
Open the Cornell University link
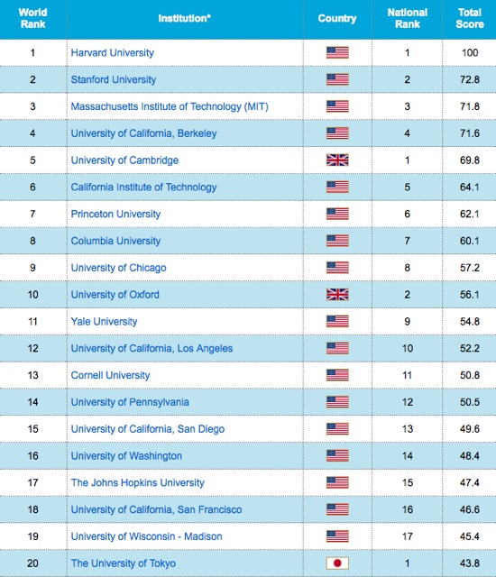(x=110, y=375)
